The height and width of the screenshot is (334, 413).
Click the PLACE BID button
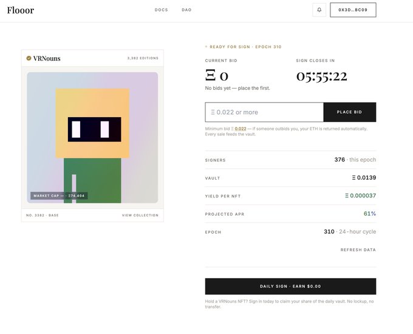click(349, 112)
